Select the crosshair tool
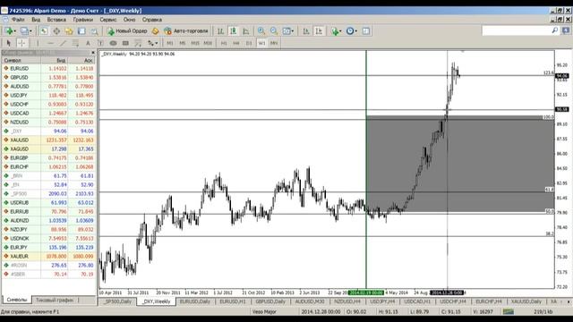The image size is (573, 322). [x=21, y=43]
